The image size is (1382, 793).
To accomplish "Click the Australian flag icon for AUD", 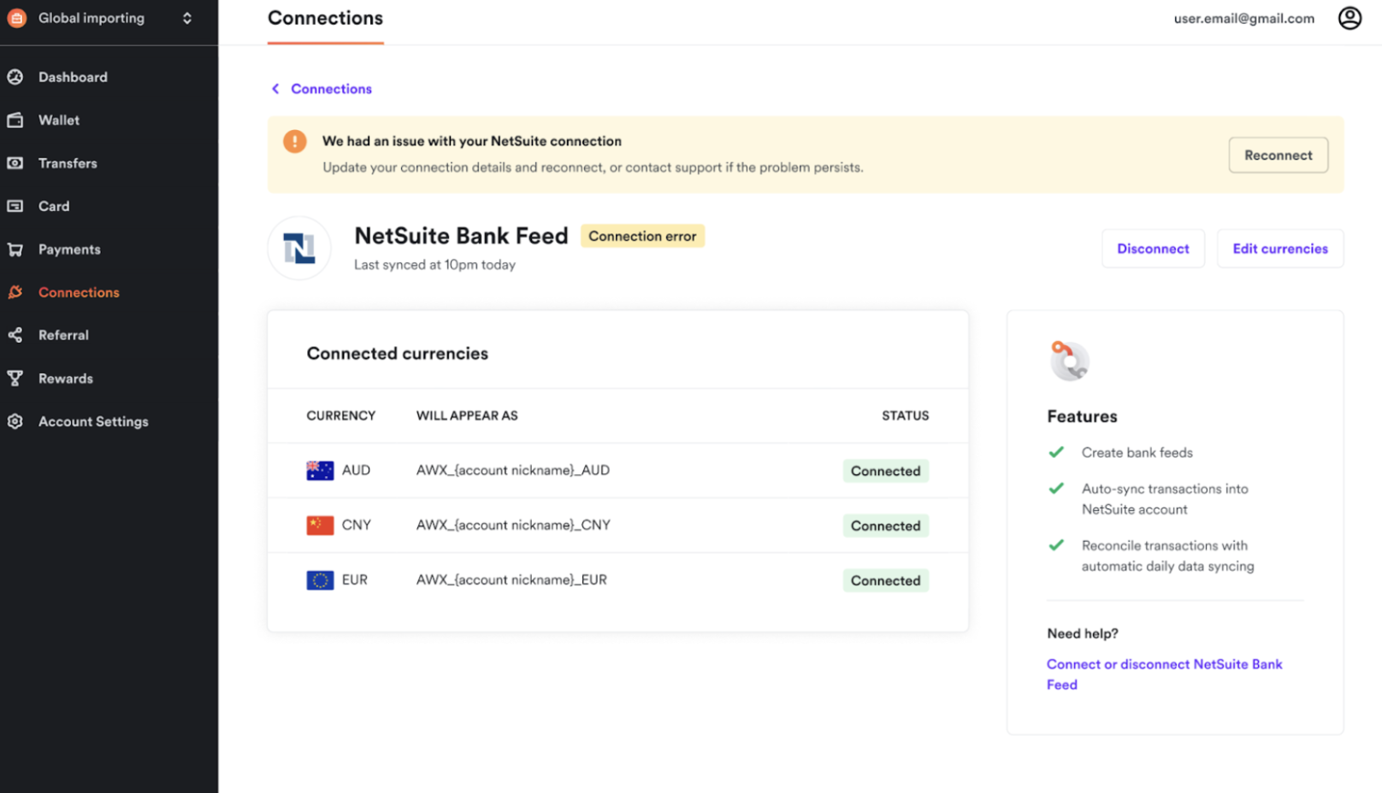I will 320,470.
